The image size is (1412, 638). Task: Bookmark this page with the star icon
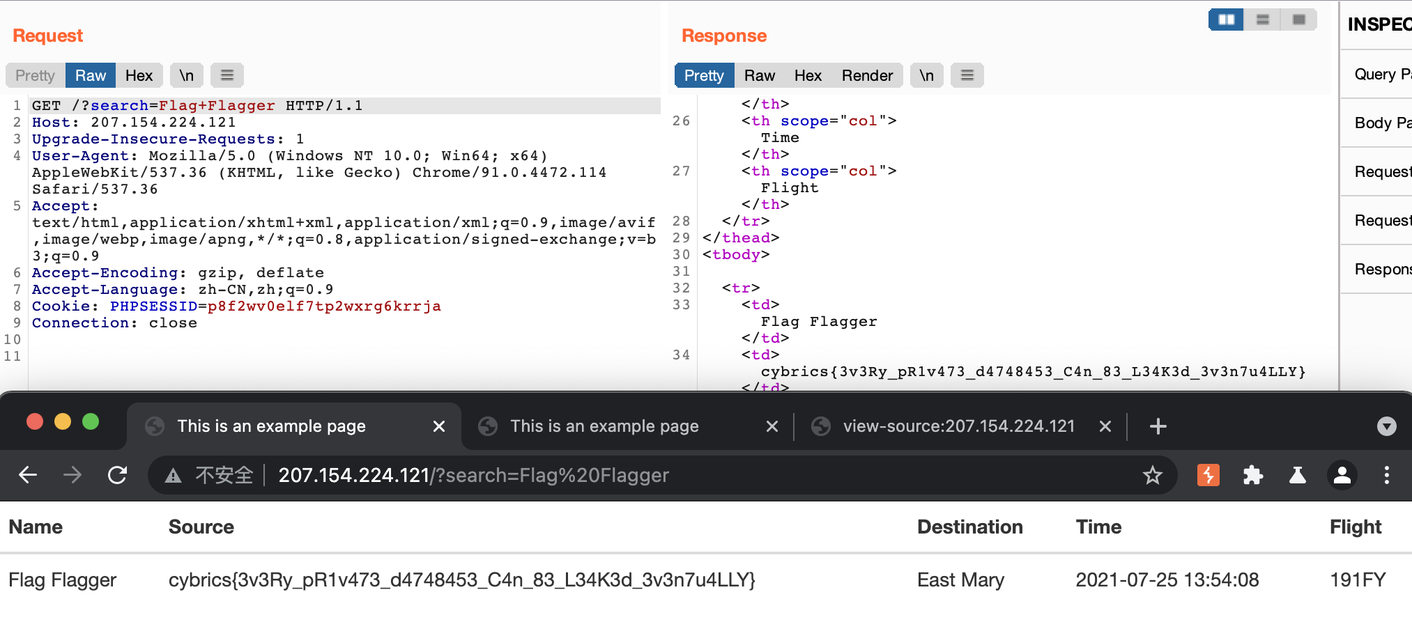[x=1152, y=475]
